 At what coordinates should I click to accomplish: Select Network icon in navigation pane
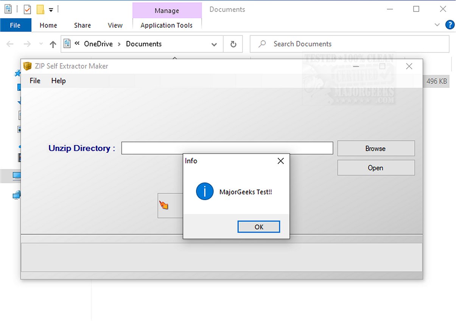pos(16,195)
